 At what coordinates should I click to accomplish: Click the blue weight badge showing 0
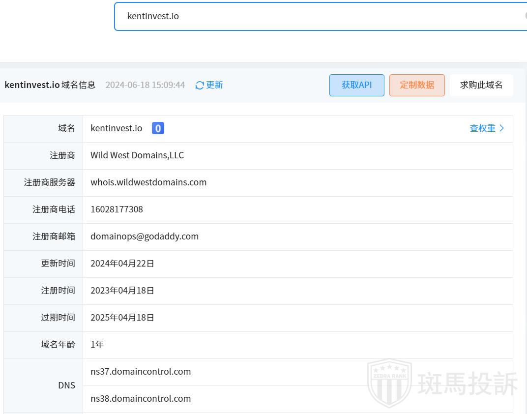158,128
